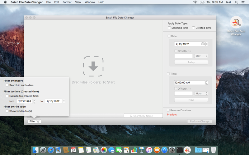The height and width of the screenshot is (155, 249).
Task: Check the Search in subfolders option
Action: (x=7, y=85)
